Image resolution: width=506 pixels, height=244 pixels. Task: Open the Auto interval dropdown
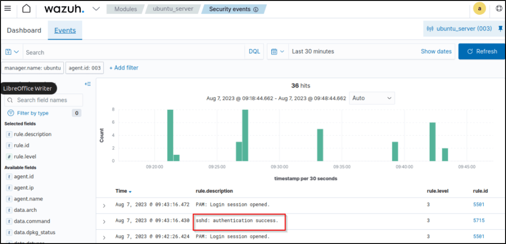[x=372, y=98]
